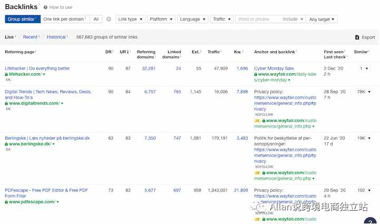Open linked domains count 747
The width and height of the screenshot is (380, 224).
click(x=177, y=138)
